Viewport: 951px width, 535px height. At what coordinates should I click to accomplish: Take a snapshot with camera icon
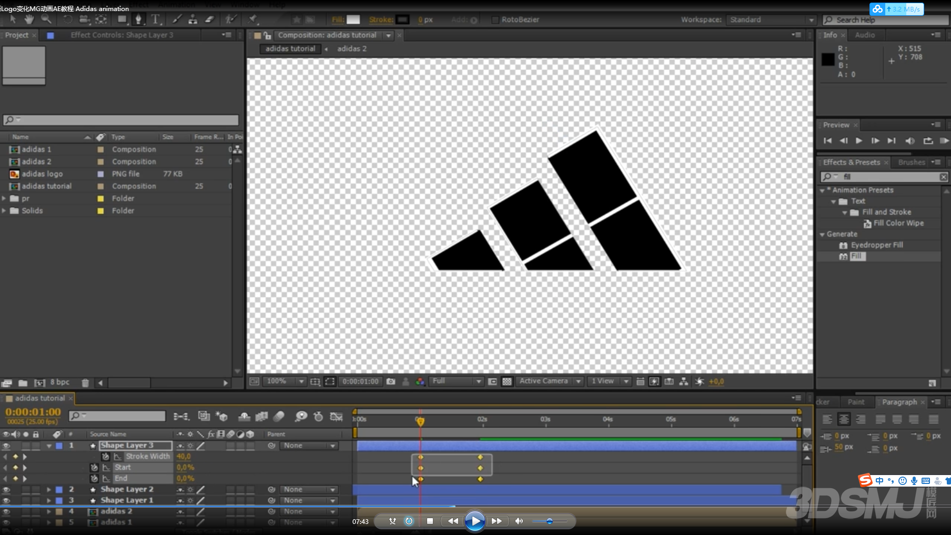point(391,381)
